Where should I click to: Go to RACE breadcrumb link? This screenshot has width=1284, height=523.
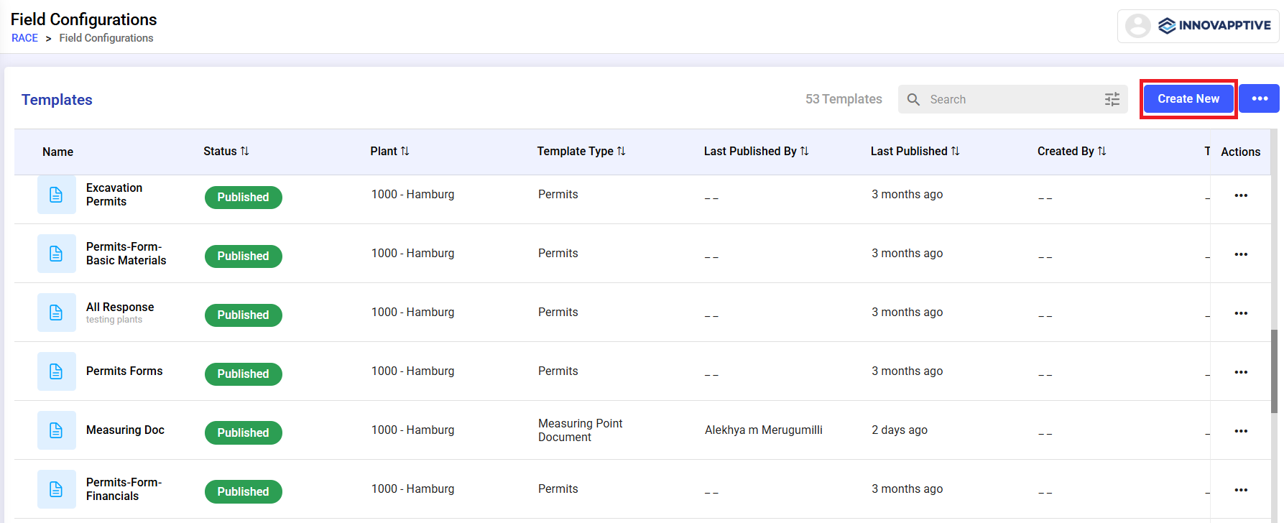click(24, 38)
